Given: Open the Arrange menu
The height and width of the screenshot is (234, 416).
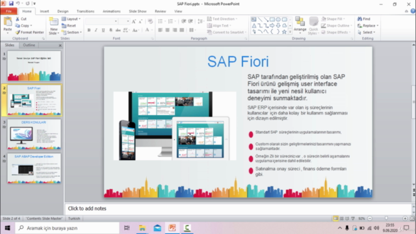Looking at the screenshot, I should [300, 25].
